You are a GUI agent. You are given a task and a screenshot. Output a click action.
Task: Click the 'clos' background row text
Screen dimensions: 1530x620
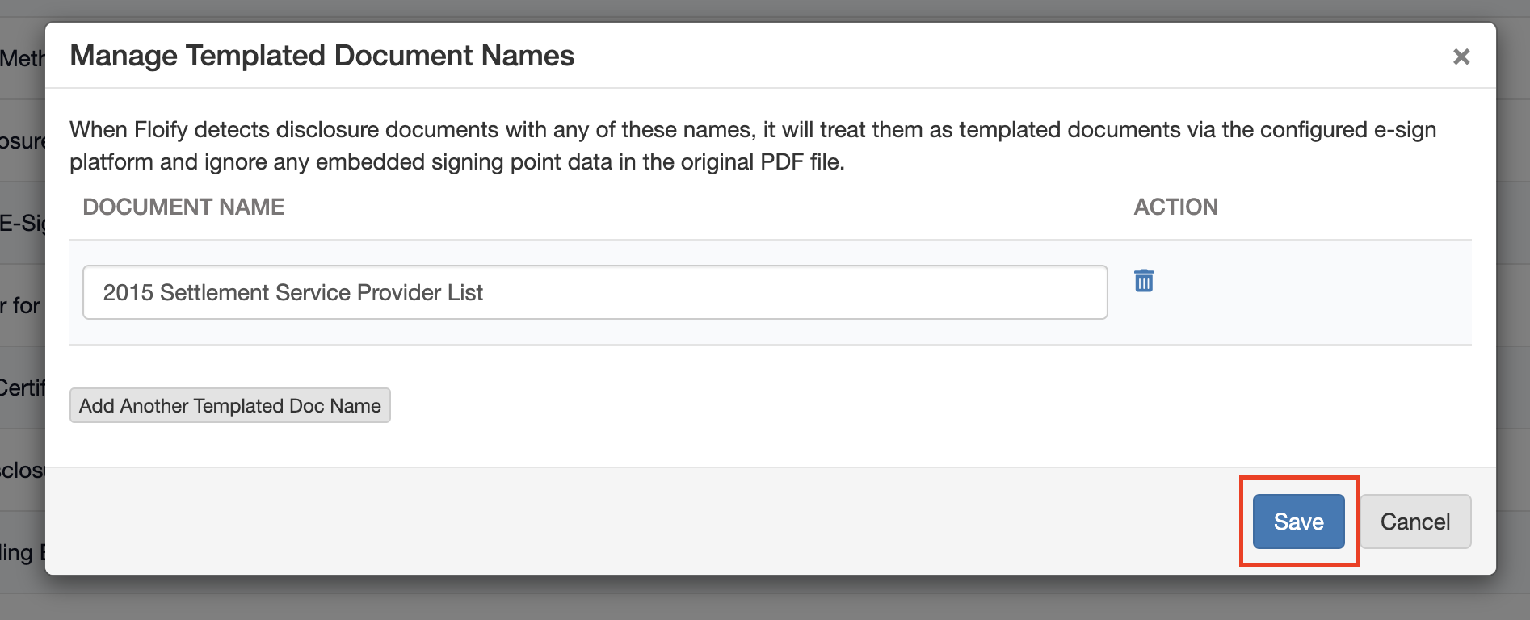coord(22,471)
